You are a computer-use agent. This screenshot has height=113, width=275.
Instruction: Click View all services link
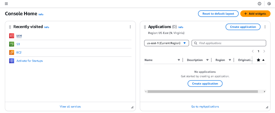(x=70, y=106)
